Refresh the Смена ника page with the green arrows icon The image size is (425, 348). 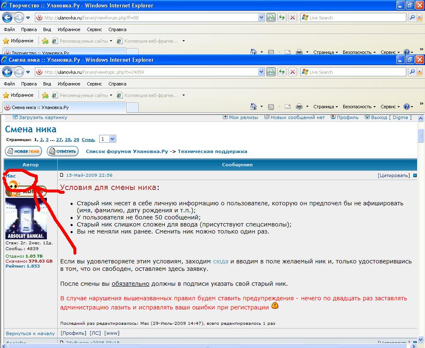(282, 72)
